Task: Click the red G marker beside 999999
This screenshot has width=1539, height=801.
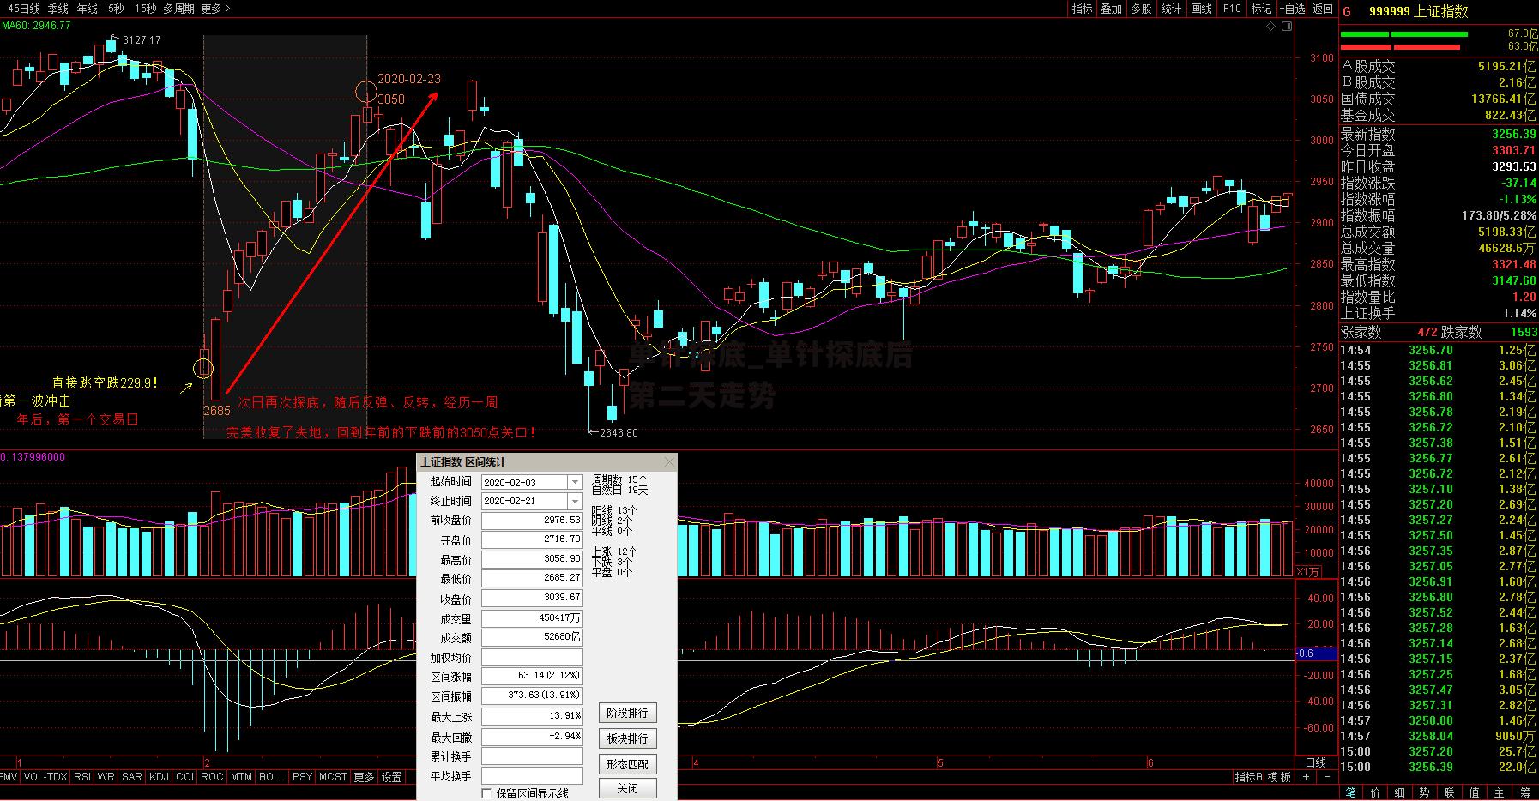Action: point(1347,11)
